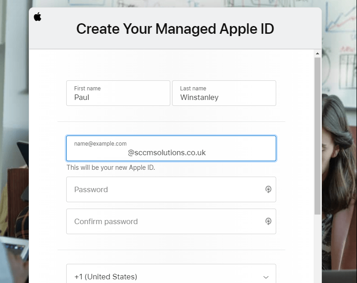Click the "First name" label text
The image size is (357, 283).
click(x=87, y=89)
